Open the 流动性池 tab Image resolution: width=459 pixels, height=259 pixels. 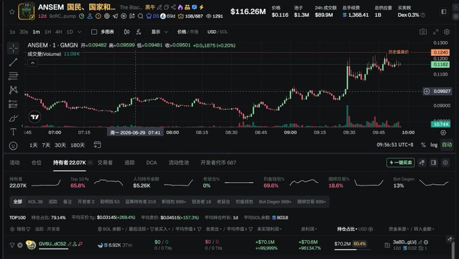pyautogui.click(x=179, y=163)
